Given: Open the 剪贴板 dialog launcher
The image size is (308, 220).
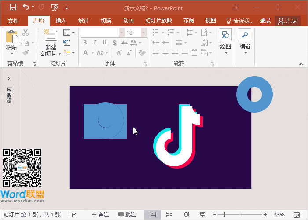Looking at the screenshot, I should click(35, 64).
